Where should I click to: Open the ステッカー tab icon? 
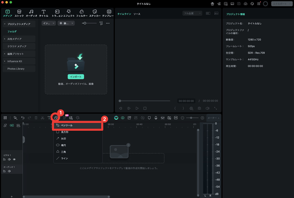coord(94,13)
